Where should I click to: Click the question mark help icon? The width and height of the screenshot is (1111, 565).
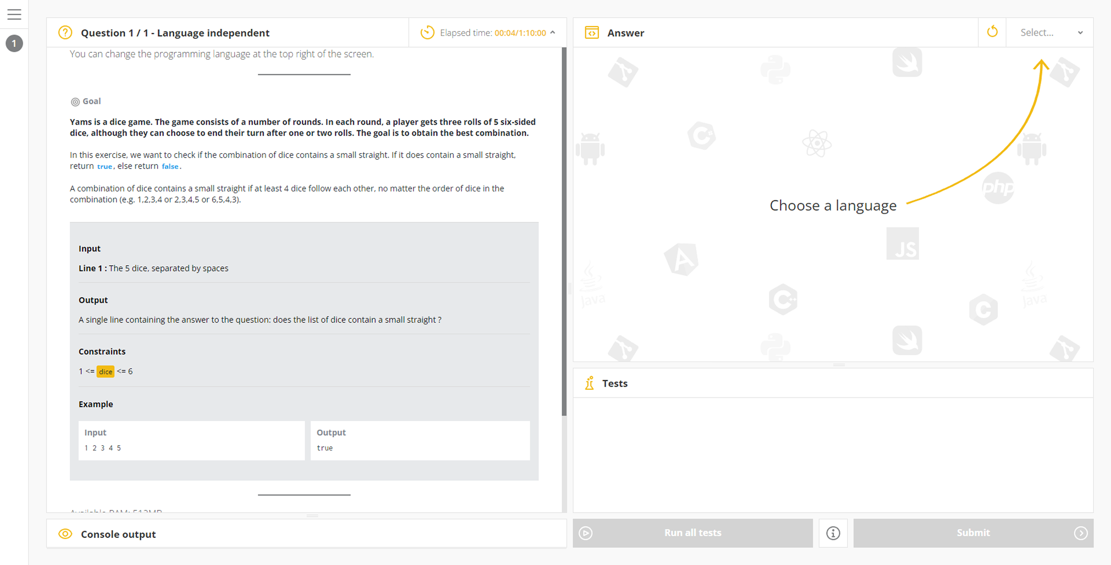pos(65,32)
